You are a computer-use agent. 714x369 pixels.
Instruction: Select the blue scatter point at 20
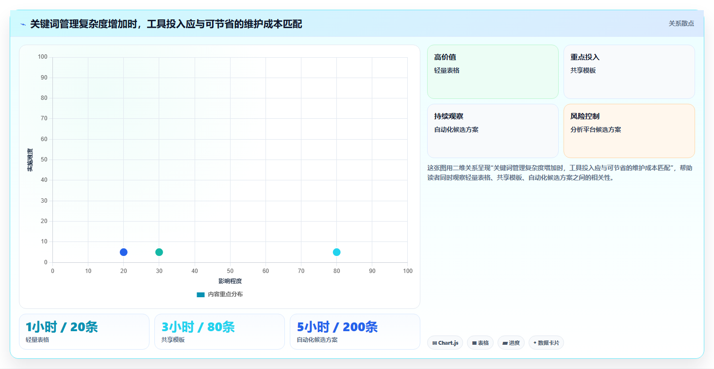(123, 252)
